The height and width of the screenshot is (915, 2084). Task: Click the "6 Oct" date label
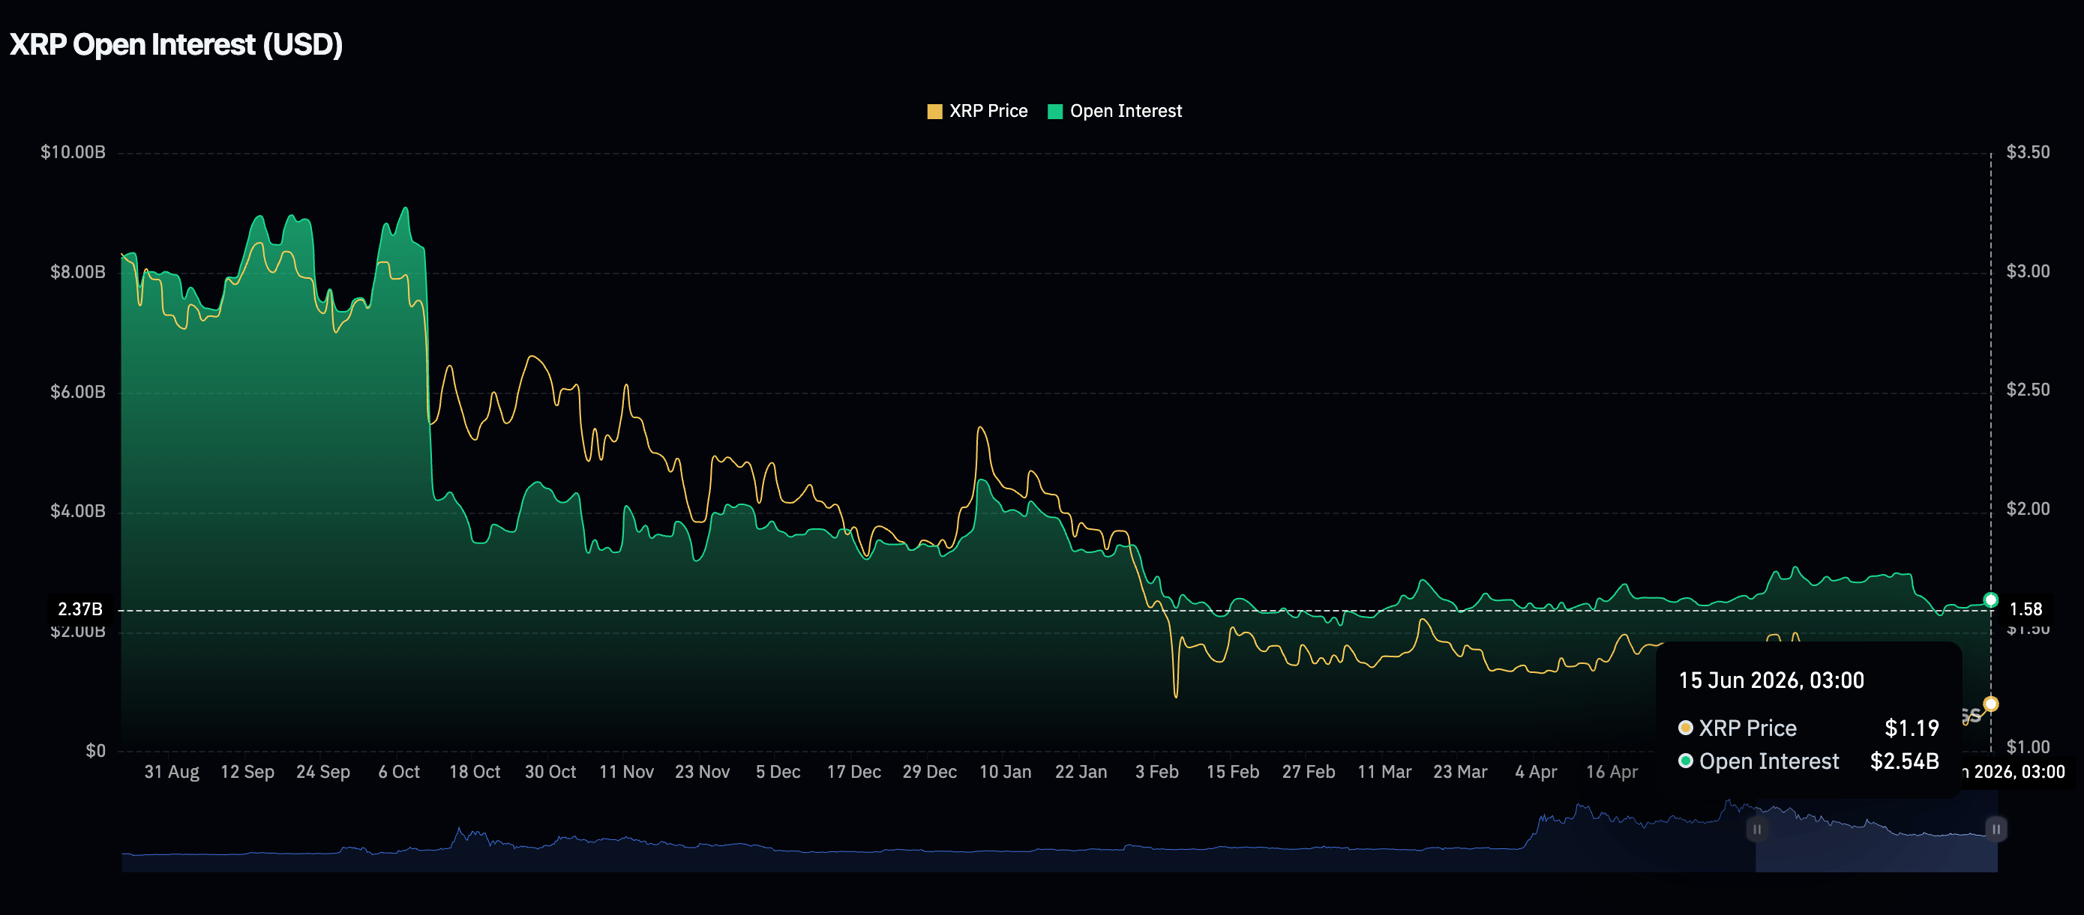click(399, 772)
